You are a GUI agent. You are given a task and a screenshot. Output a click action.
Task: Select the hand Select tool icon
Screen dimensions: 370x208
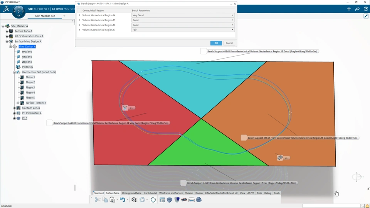(153, 200)
